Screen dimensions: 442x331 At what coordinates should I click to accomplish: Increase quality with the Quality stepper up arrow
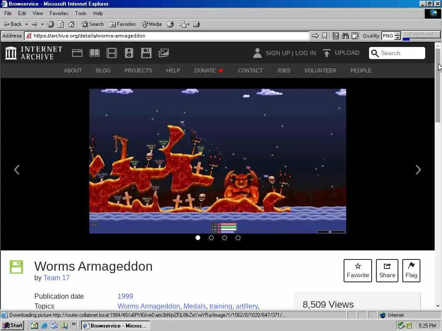[398, 34]
